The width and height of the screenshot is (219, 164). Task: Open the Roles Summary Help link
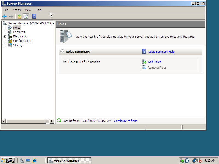tap(161, 52)
